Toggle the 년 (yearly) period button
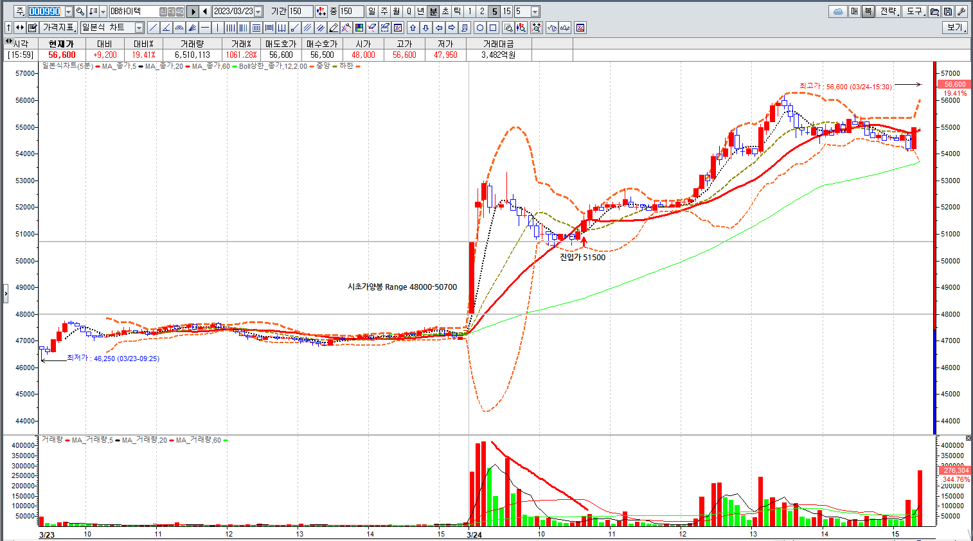Screen dimensions: 973x541 coord(420,12)
